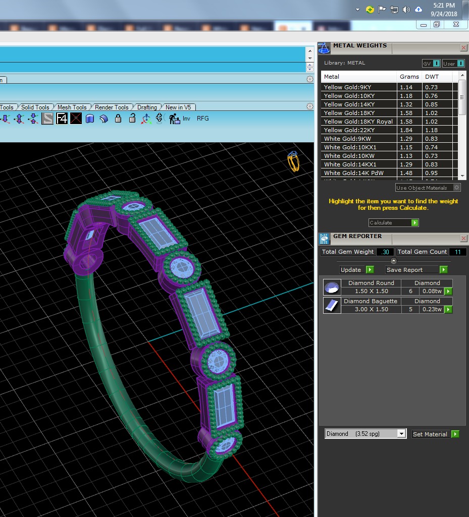
Task: Click the DWT column header
Action: [437, 77]
